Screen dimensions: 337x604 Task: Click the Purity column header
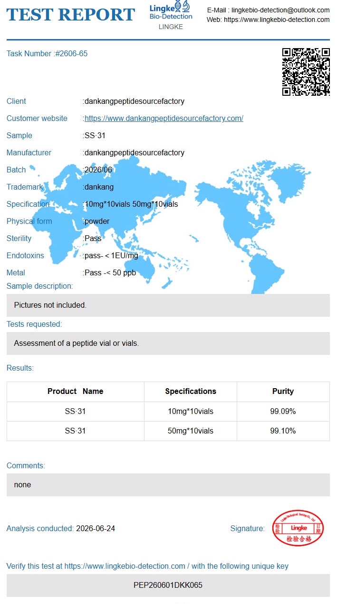[283, 392]
